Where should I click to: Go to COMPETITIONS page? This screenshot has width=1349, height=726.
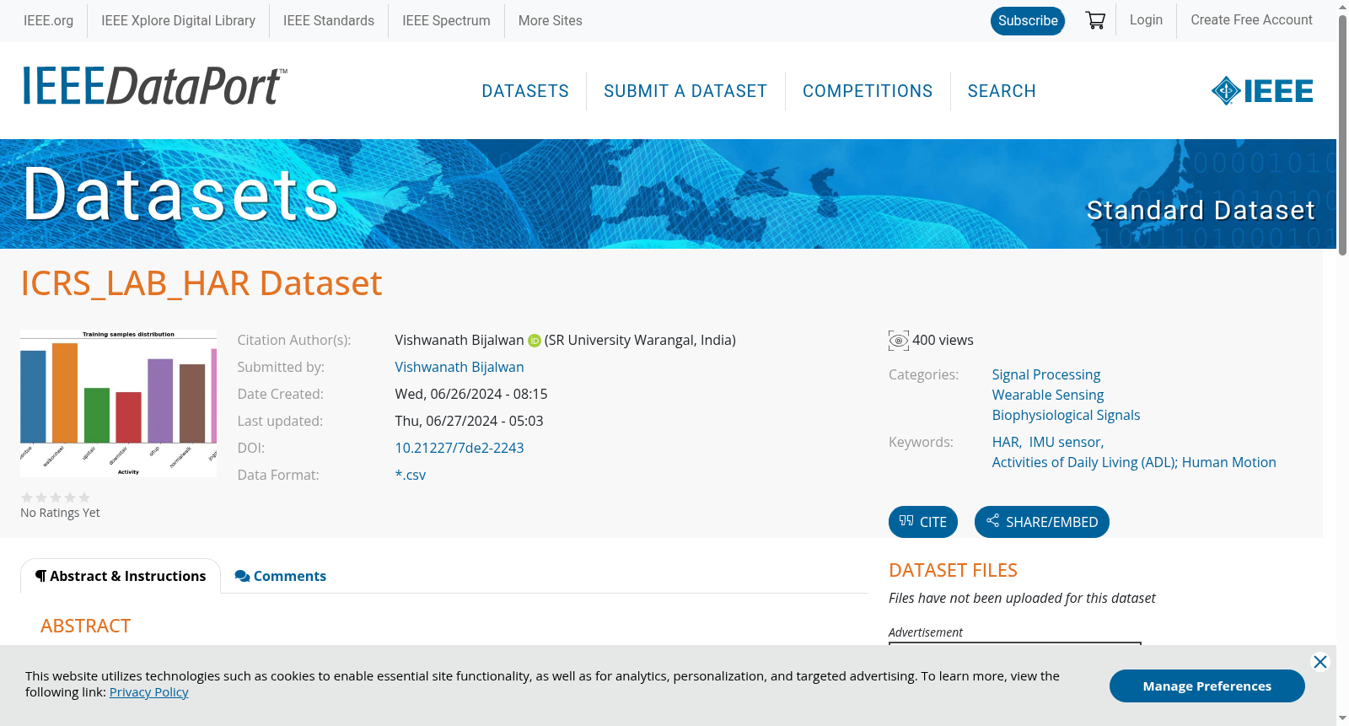point(868,91)
